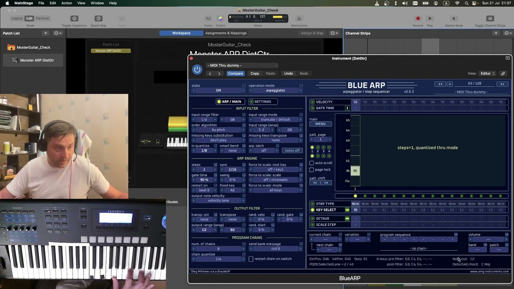Toggle the SCALE STEP lane LED
The width and height of the screenshot is (514, 289).
tap(312, 225)
